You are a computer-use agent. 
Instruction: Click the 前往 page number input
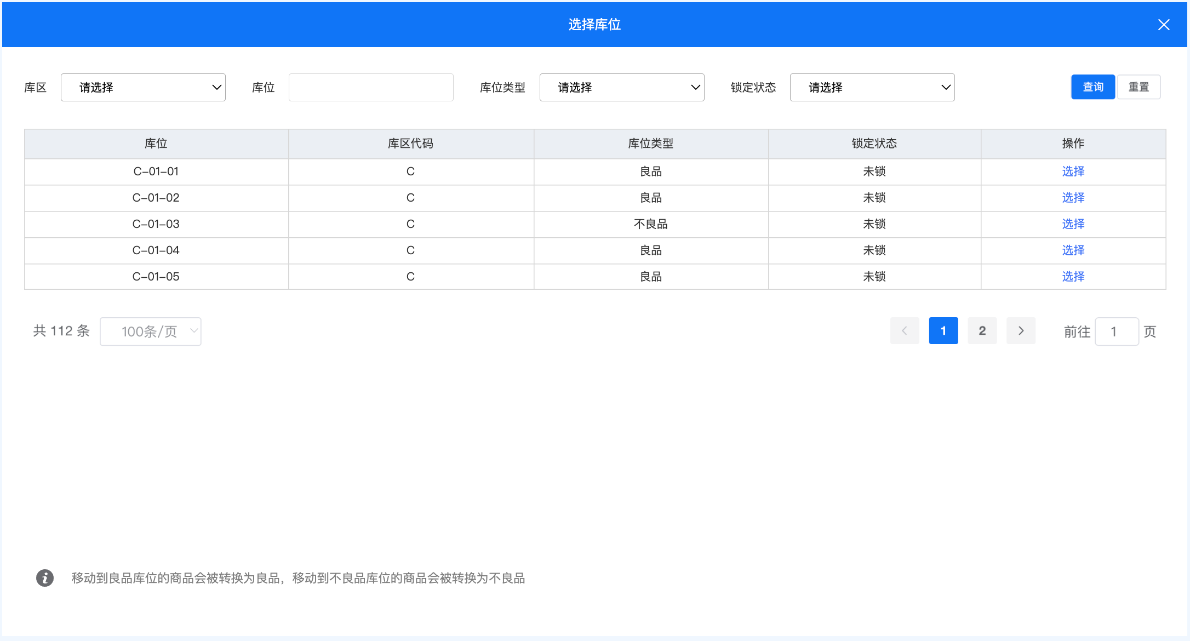(1117, 331)
